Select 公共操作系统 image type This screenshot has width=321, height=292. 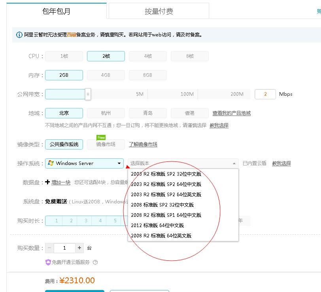[64, 144]
